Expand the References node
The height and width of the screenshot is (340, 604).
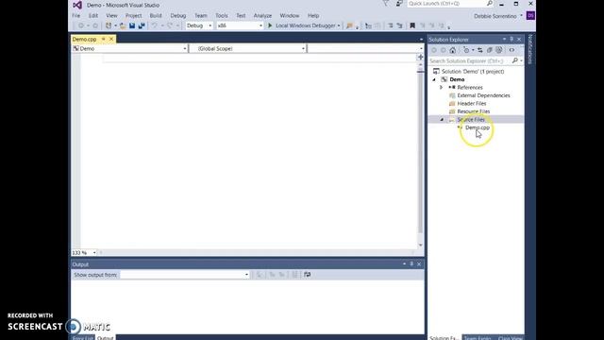[x=442, y=88]
